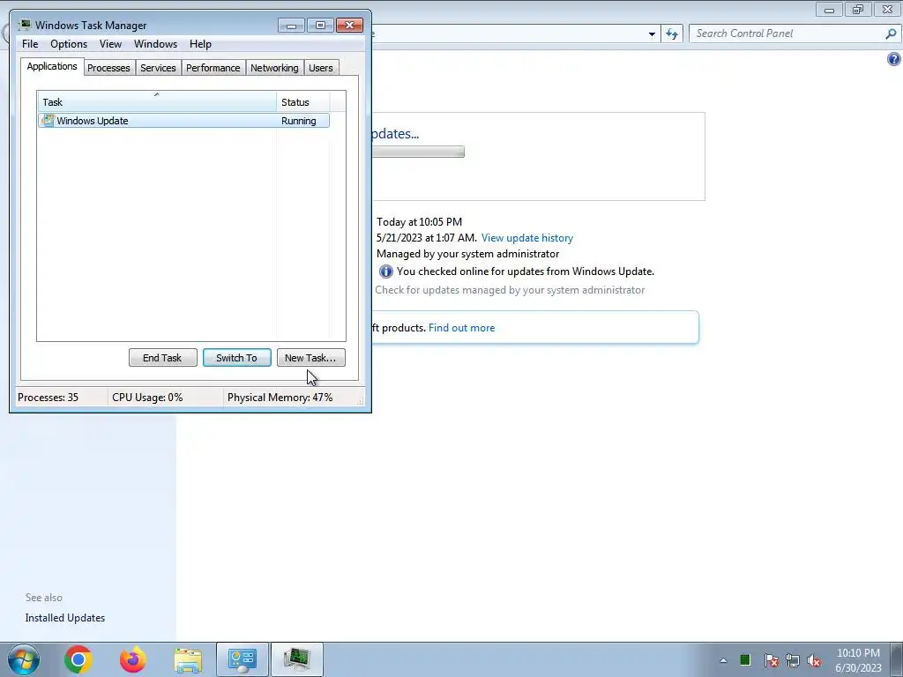The height and width of the screenshot is (677, 903).
Task: Click the New Task... button
Action: [311, 358]
